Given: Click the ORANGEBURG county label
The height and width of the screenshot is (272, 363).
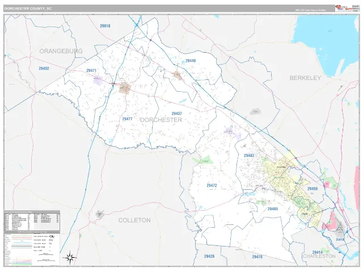Looking at the screenshot, I should 61,51.
